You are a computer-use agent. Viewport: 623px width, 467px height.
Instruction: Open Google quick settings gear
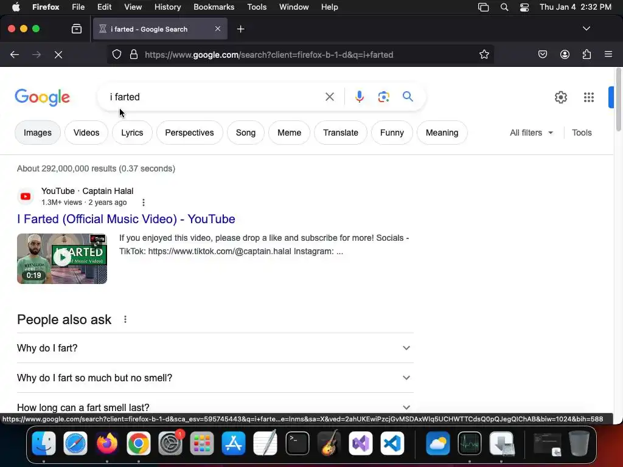point(560,97)
